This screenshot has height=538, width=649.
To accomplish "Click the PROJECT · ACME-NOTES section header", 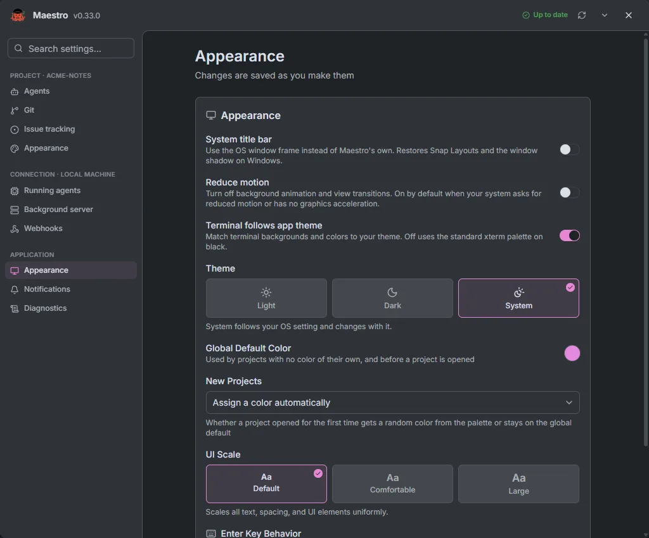I will tap(51, 75).
